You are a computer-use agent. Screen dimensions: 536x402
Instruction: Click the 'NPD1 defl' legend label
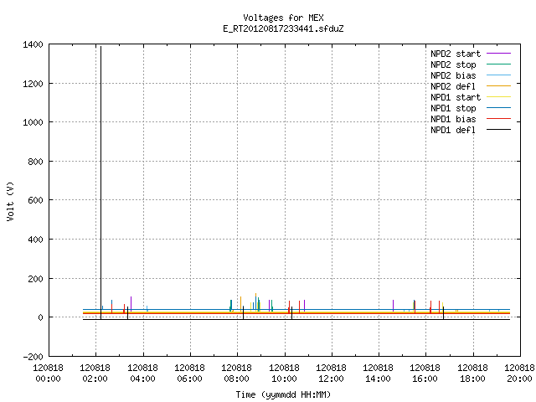(x=453, y=131)
